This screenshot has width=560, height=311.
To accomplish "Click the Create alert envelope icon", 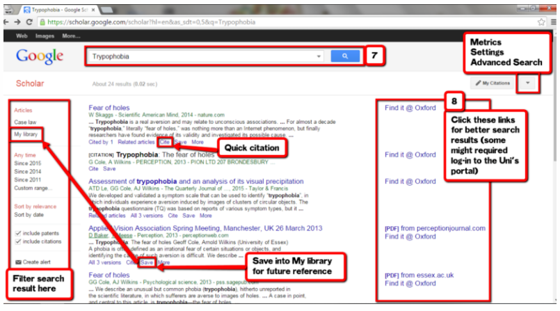I will click(x=18, y=262).
